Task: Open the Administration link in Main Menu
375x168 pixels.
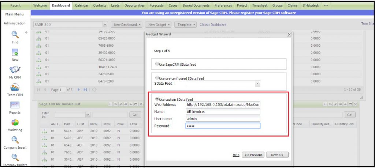Action: point(15,23)
